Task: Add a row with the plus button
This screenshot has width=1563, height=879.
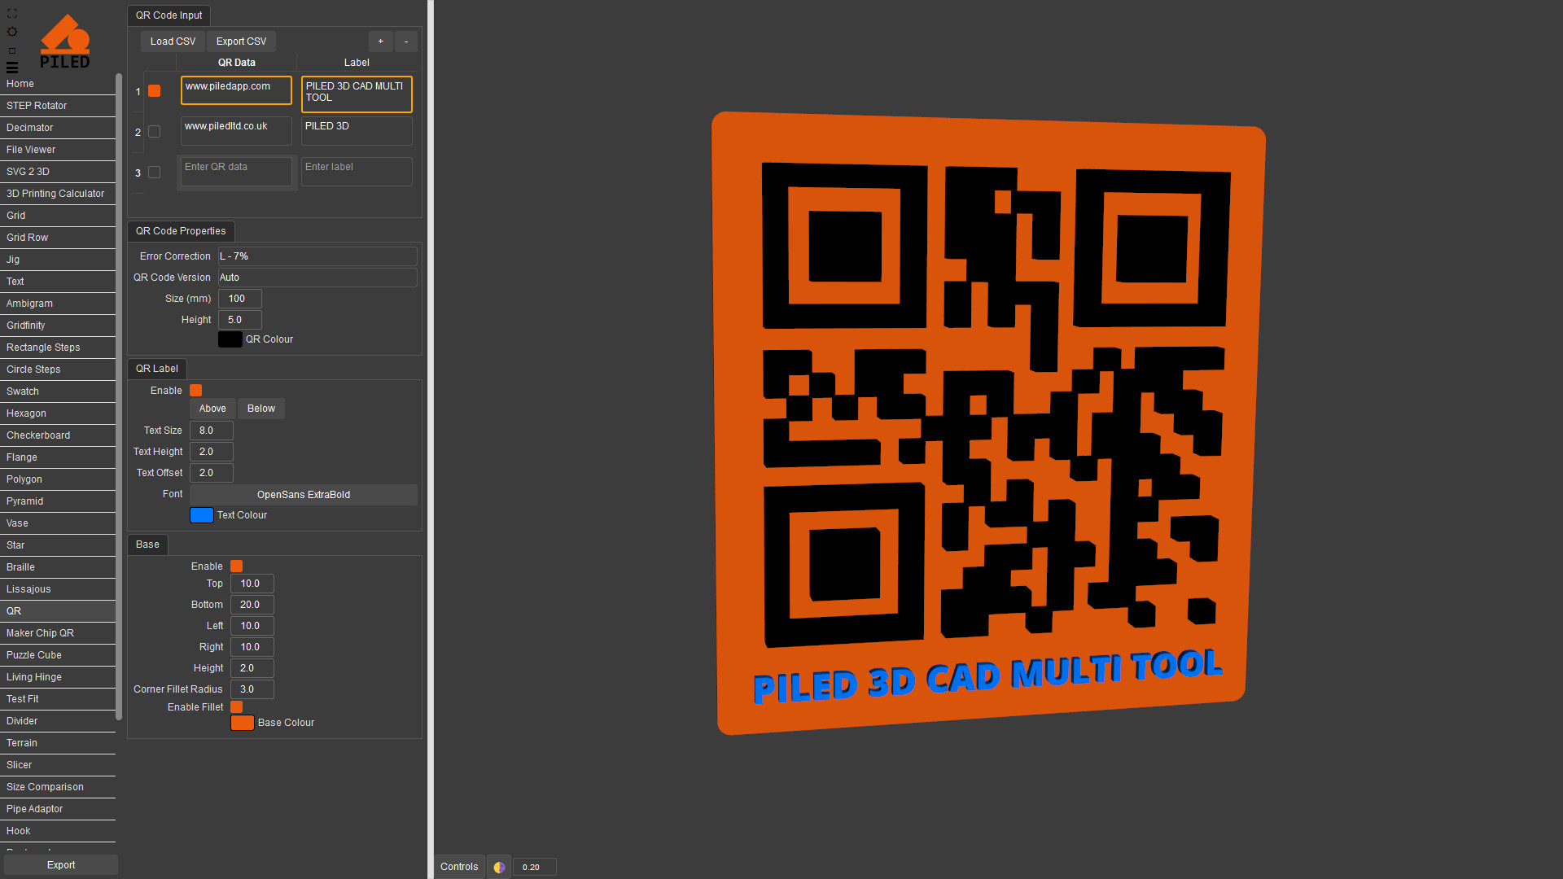Action: pos(380,42)
